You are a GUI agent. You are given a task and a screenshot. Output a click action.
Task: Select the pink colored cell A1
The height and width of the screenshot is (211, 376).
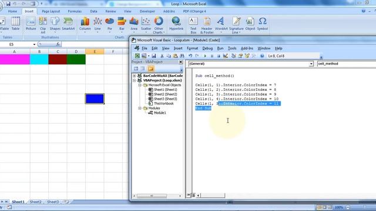click(15, 59)
